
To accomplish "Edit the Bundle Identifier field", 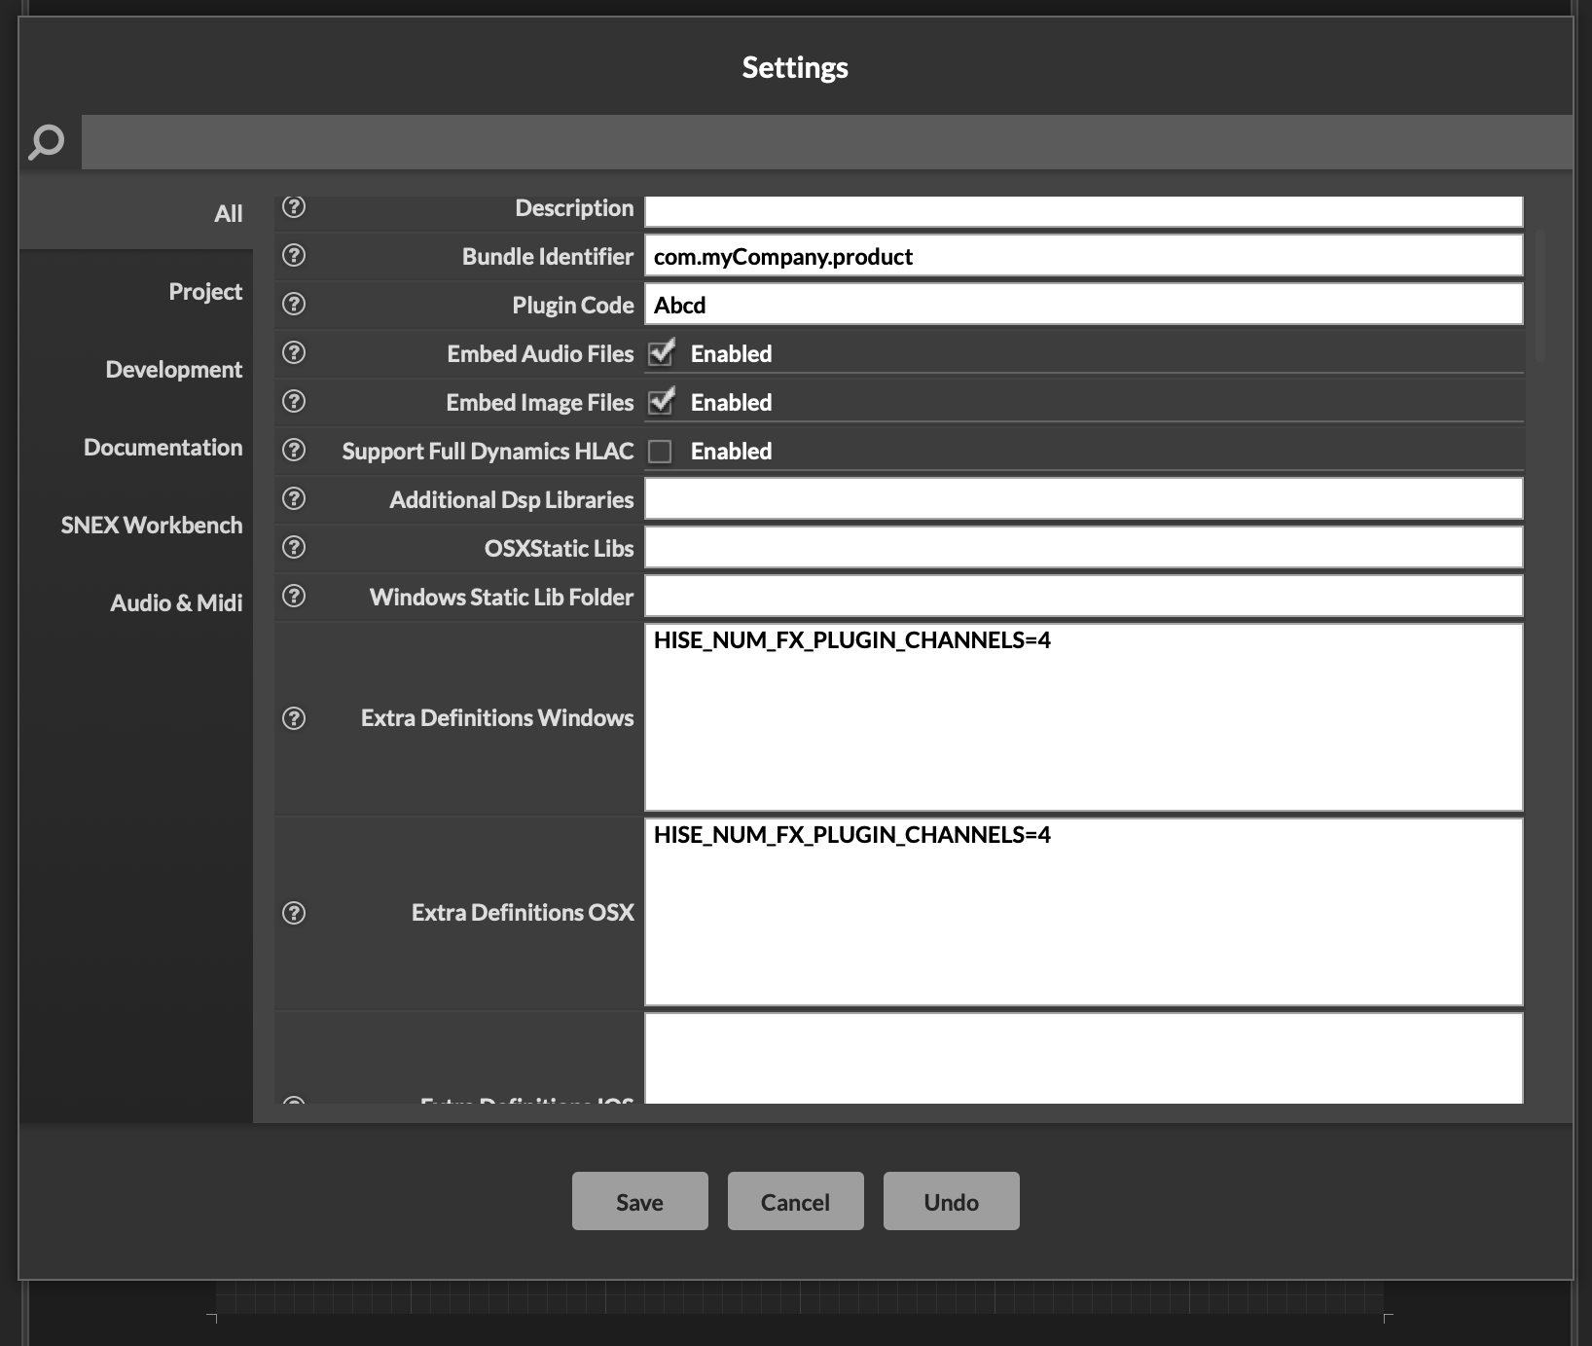I will coord(1084,255).
